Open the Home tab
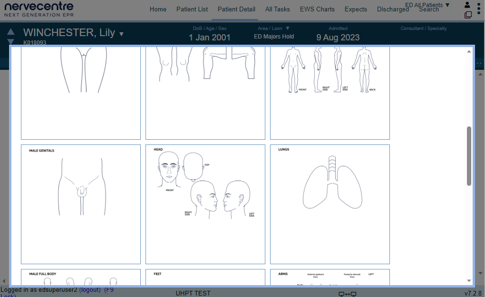Image resolution: width=485 pixels, height=297 pixels. pos(158,10)
